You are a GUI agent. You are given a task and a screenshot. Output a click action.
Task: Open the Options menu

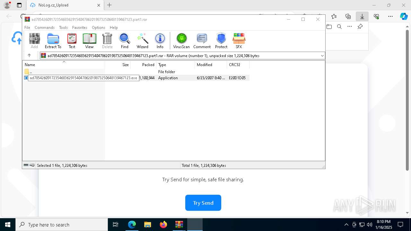(99, 28)
